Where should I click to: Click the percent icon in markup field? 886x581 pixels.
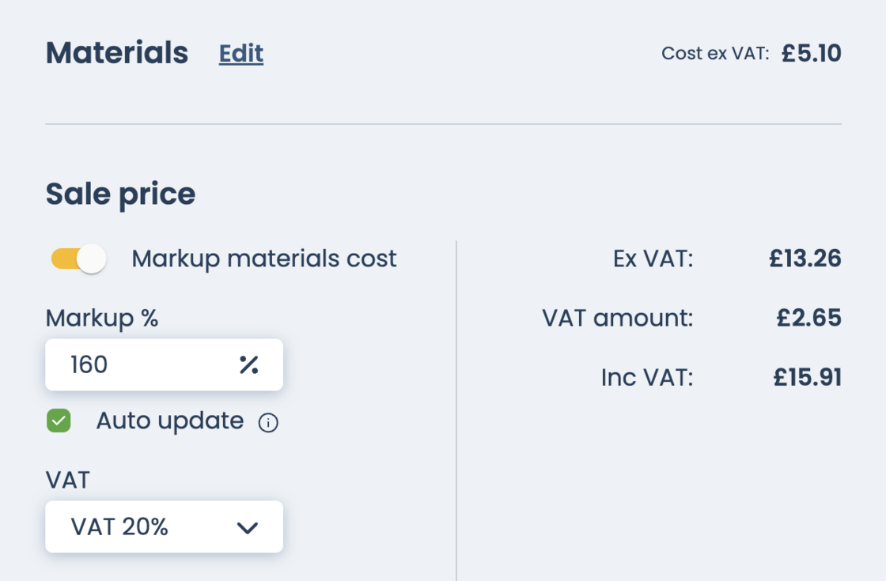[x=248, y=364]
